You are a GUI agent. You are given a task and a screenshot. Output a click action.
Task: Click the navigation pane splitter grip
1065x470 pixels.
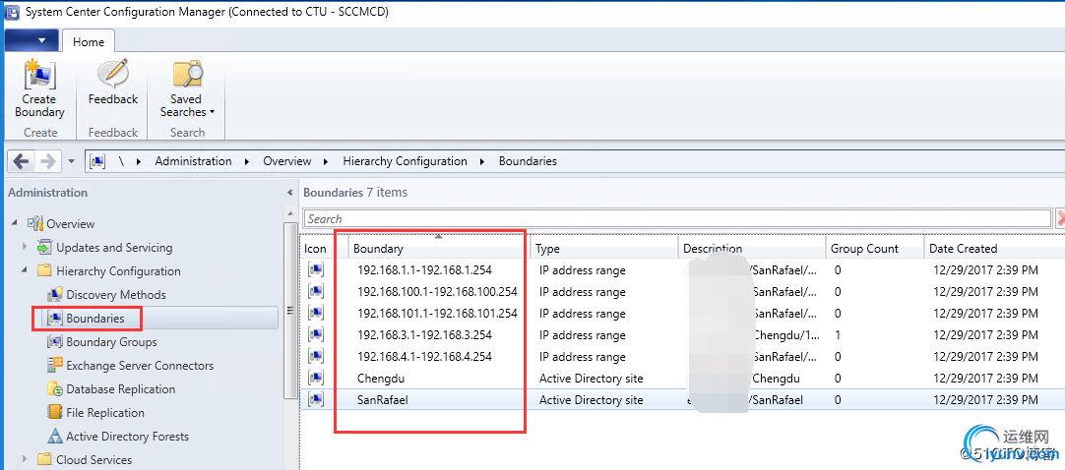point(290,311)
